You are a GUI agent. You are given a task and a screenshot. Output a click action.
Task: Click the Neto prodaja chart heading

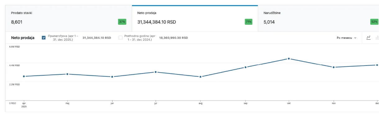(23, 38)
